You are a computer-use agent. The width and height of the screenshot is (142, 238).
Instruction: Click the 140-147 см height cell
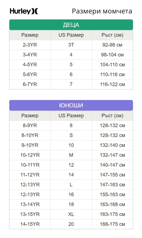pyautogui.click(x=112, y=165)
